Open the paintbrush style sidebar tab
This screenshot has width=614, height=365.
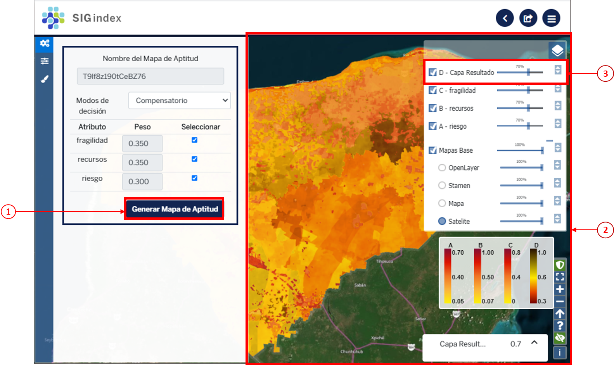click(x=45, y=79)
